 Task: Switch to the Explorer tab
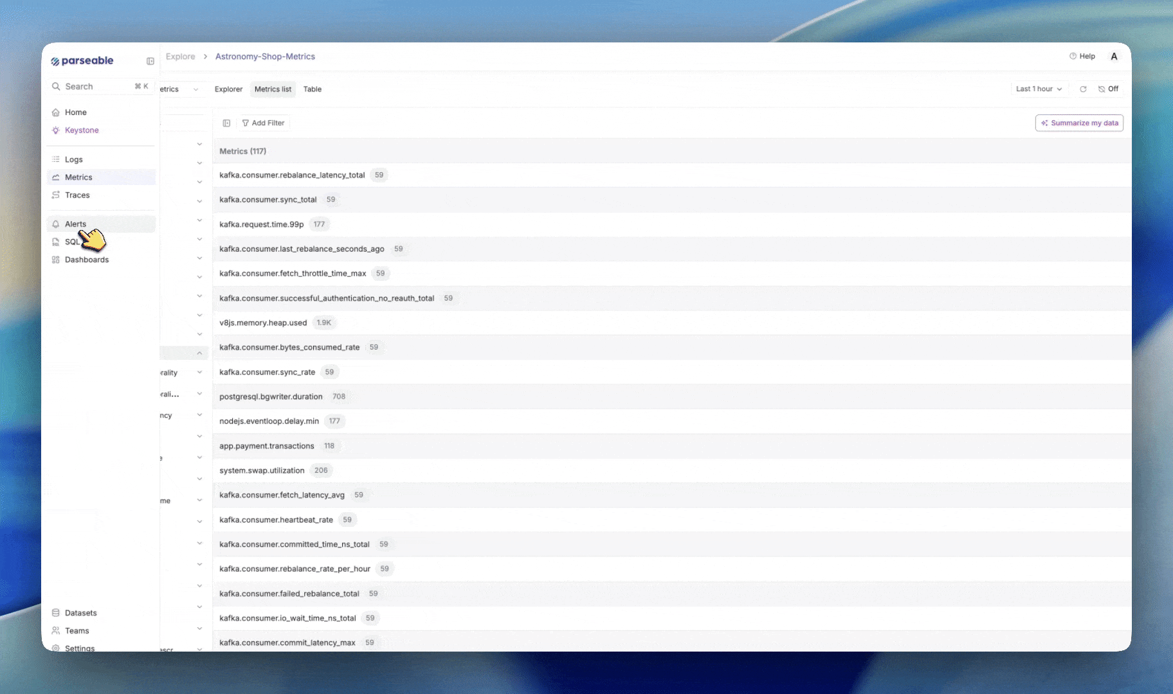[x=228, y=89]
